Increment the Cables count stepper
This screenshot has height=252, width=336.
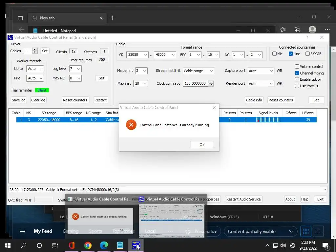click(x=35, y=50)
